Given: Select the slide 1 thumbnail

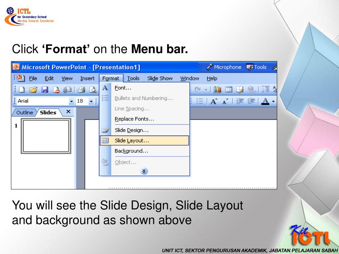Looking at the screenshot, I should [x=46, y=136].
